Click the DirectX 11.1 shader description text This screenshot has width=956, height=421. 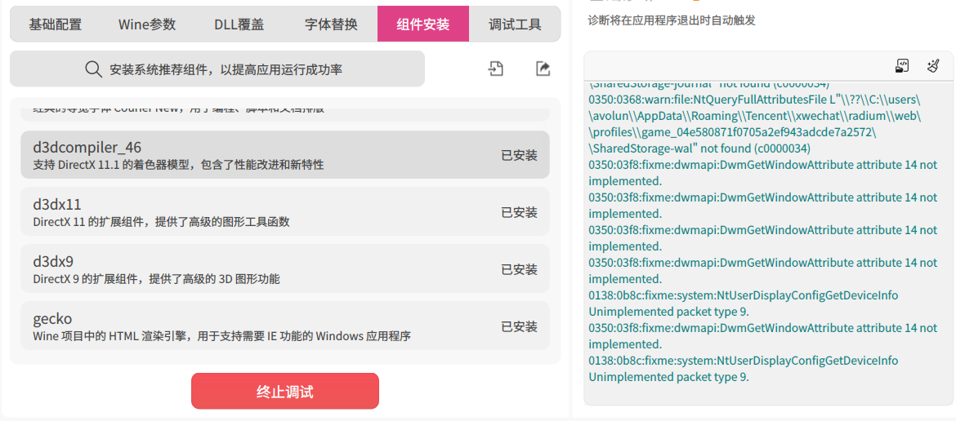tap(178, 165)
